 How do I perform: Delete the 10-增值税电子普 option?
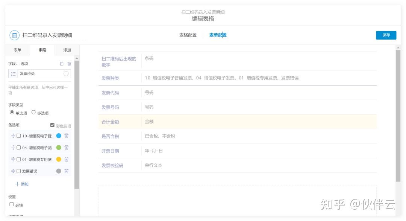[x=67, y=136]
